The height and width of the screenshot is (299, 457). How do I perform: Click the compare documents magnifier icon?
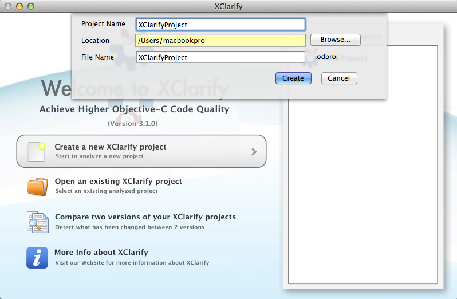[38, 222]
